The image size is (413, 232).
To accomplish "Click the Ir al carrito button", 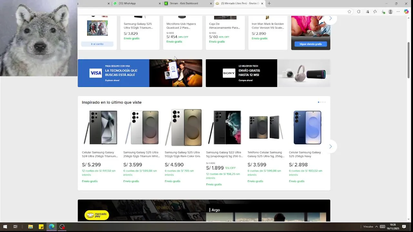I will tap(97, 44).
